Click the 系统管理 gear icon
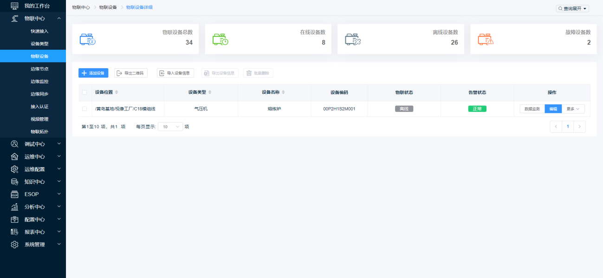The height and width of the screenshot is (278, 603). click(14, 245)
